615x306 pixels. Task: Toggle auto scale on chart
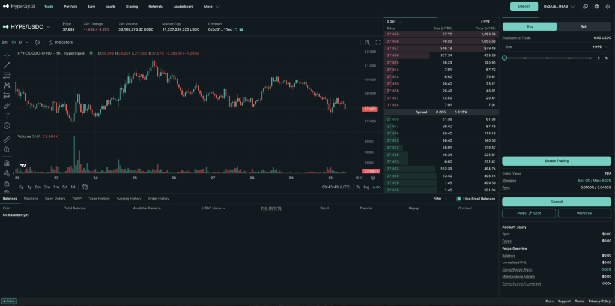[x=377, y=187]
